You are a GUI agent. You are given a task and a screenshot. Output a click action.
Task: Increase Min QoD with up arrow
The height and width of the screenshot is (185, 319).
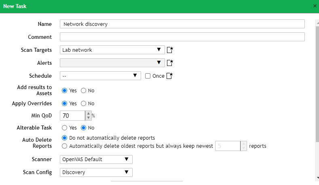point(88,113)
